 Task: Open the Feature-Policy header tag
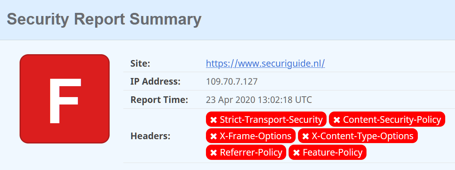pos(327,152)
